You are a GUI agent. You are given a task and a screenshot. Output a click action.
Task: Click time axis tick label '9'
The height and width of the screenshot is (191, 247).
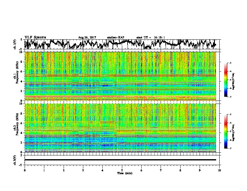click(x=200, y=170)
